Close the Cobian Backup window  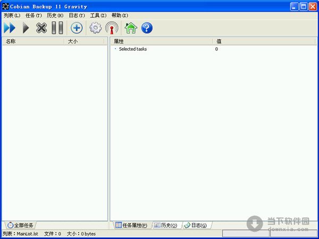[x=313, y=7]
